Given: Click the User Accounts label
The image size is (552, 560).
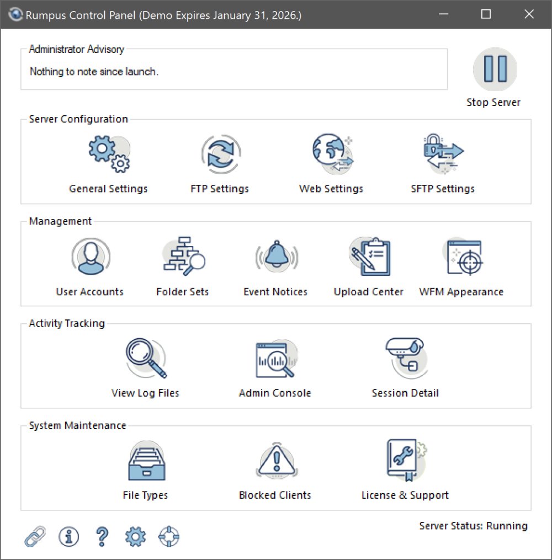Looking at the screenshot, I should pyautogui.click(x=89, y=292).
